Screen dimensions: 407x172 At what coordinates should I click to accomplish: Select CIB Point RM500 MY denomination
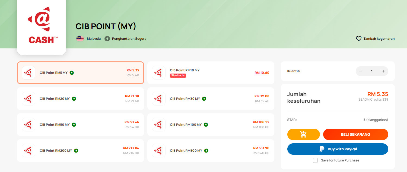(211, 151)
